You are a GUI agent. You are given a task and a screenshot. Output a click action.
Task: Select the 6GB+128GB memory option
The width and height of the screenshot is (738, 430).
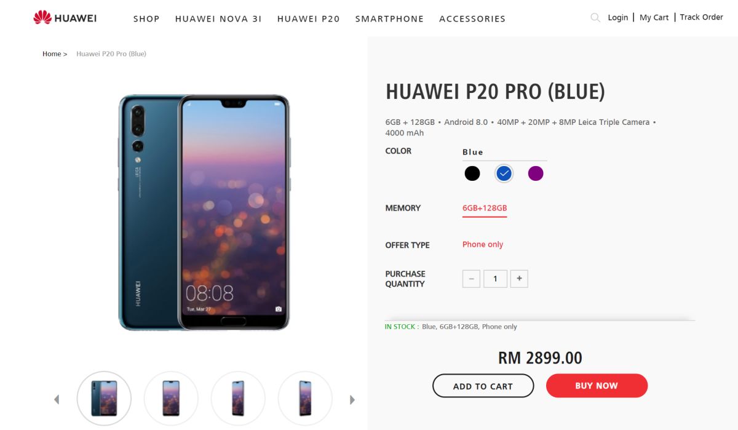(485, 208)
